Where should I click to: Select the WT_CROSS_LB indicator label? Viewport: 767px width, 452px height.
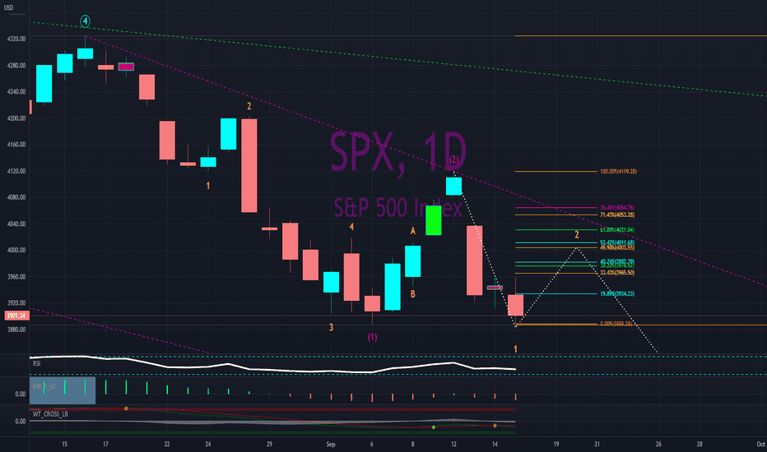coord(50,414)
